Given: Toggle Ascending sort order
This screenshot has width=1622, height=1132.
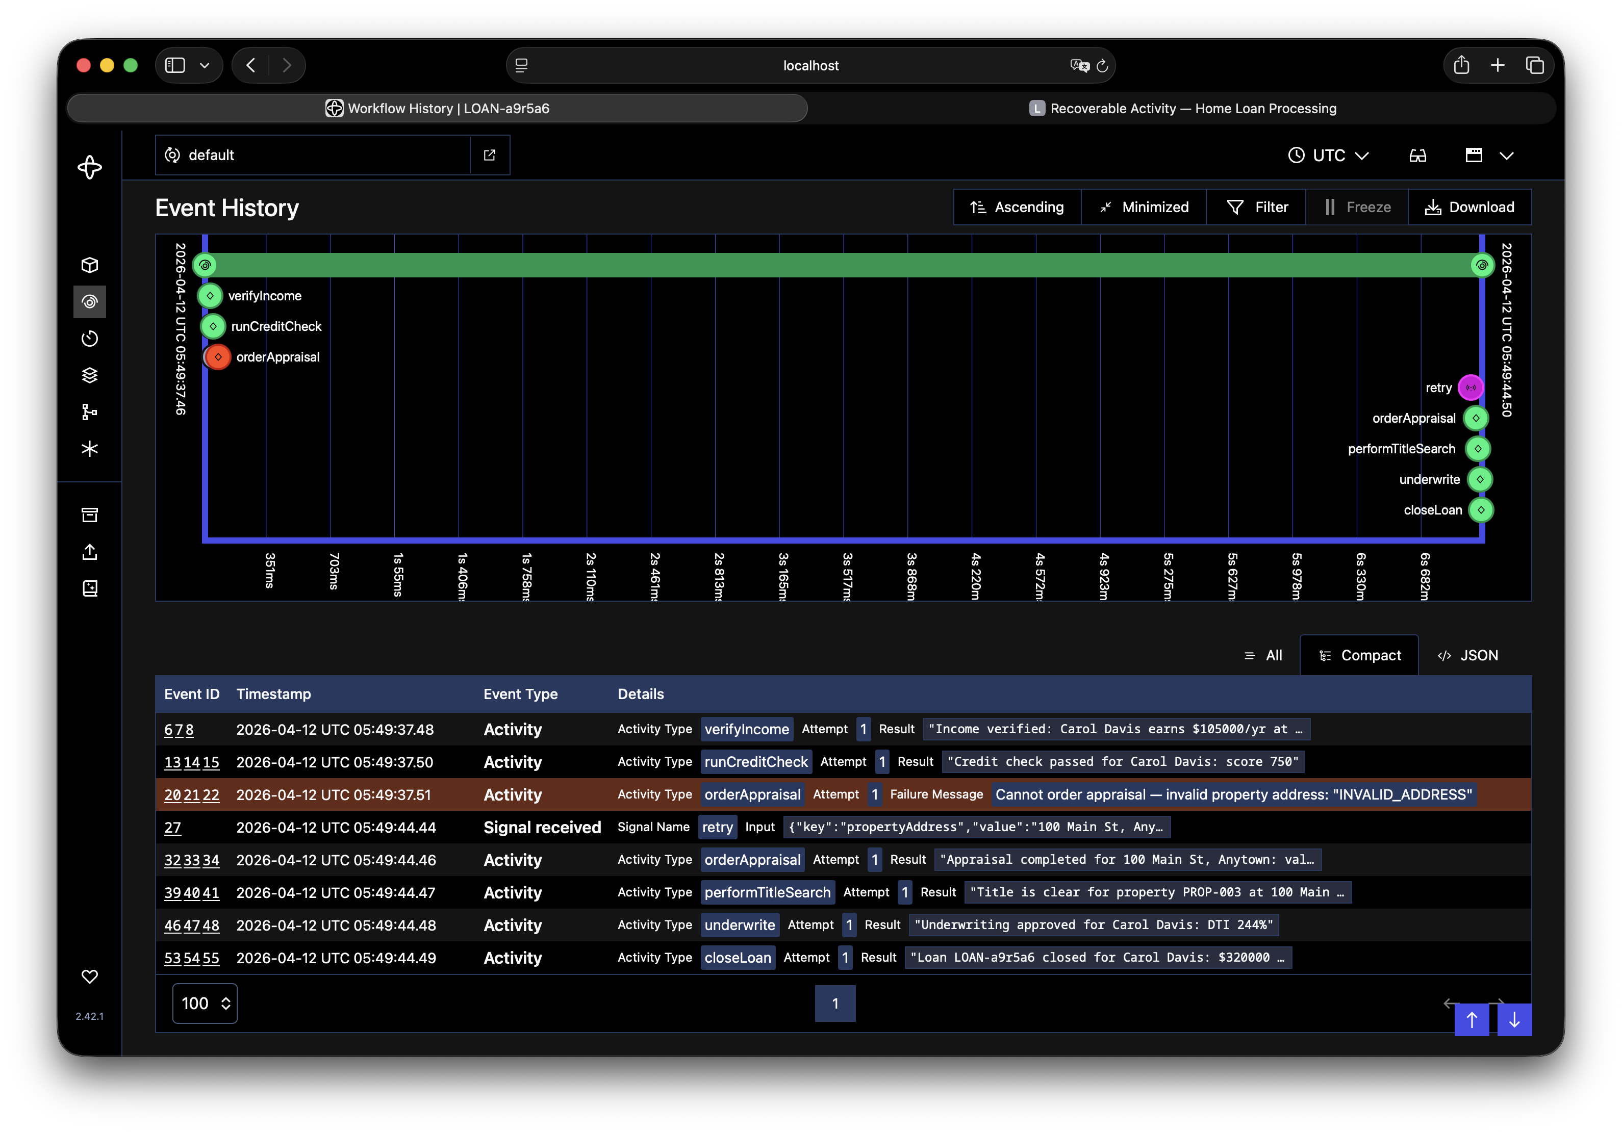Looking at the screenshot, I should click(x=1017, y=207).
